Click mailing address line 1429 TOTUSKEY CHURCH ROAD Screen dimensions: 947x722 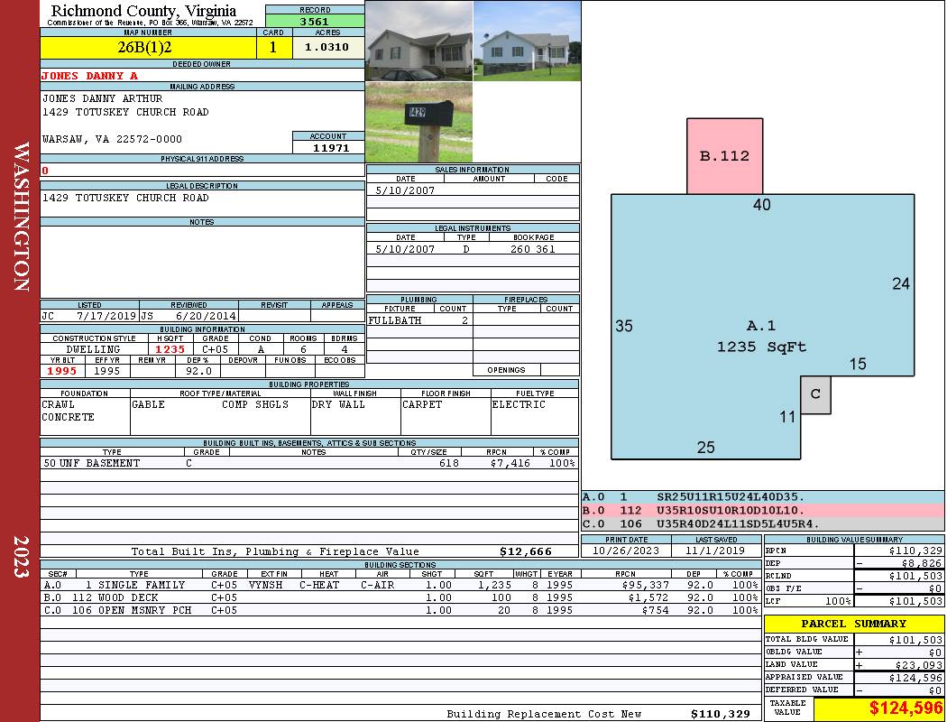click(x=125, y=113)
